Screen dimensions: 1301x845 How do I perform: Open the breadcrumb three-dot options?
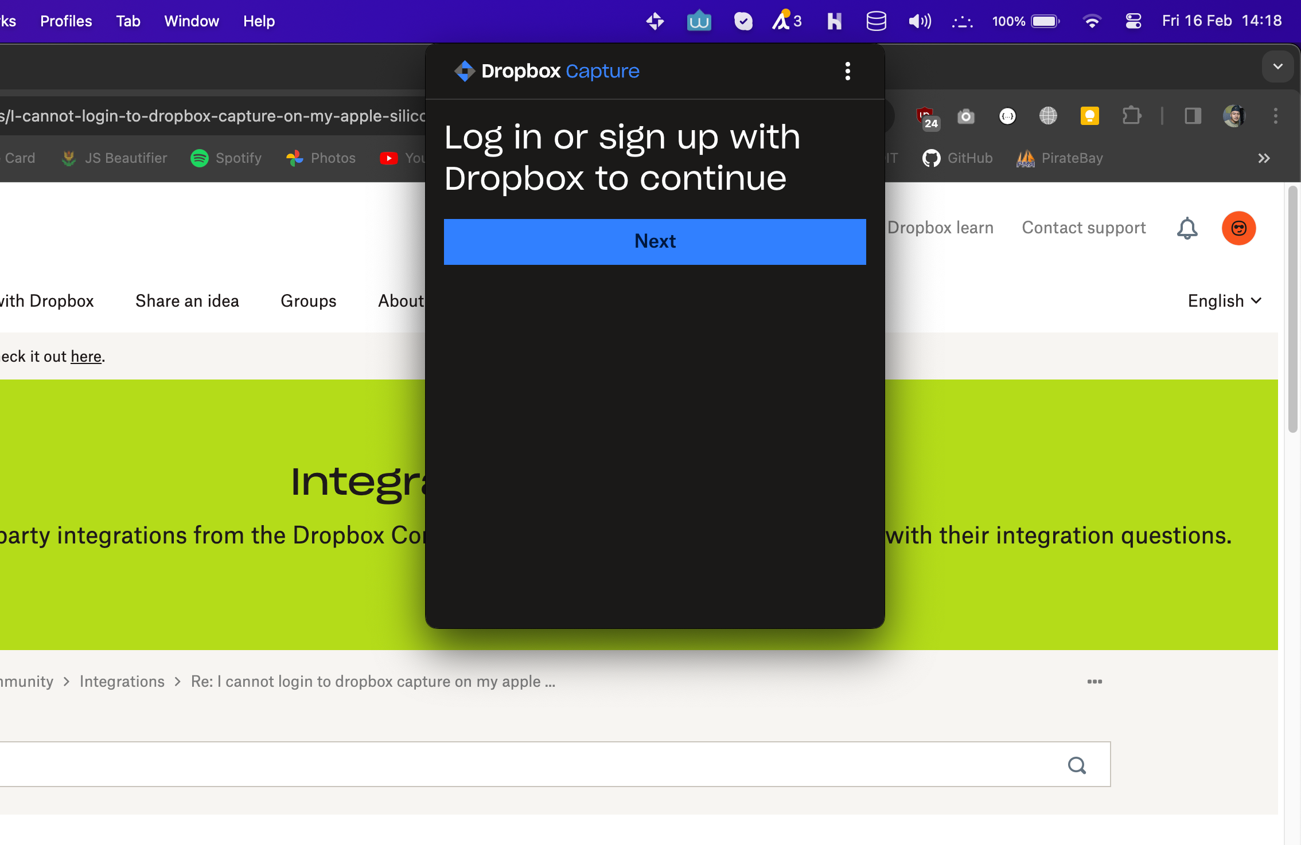pos(1094,682)
